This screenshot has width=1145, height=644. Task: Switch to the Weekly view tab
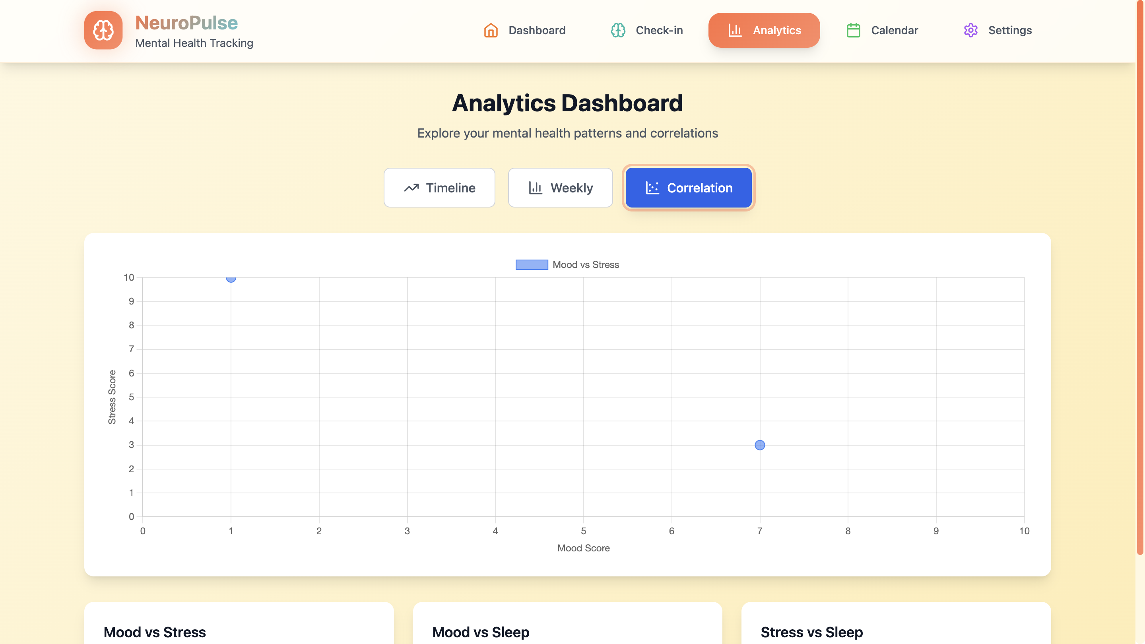[x=560, y=188]
